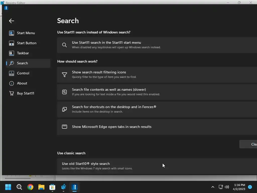
Task: Open the Control settings section
Action: pos(28,73)
